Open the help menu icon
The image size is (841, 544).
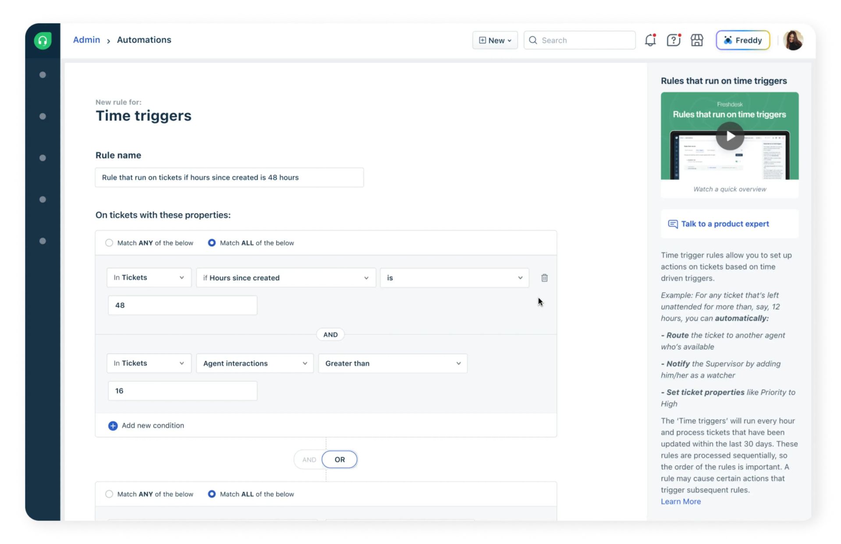pyautogui.click(x=673, y=40)
